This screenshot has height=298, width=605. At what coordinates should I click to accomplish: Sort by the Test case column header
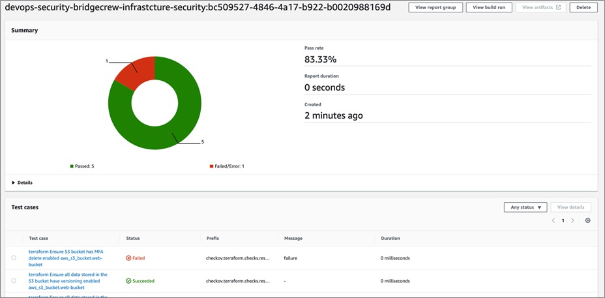(x=38, y=238)
